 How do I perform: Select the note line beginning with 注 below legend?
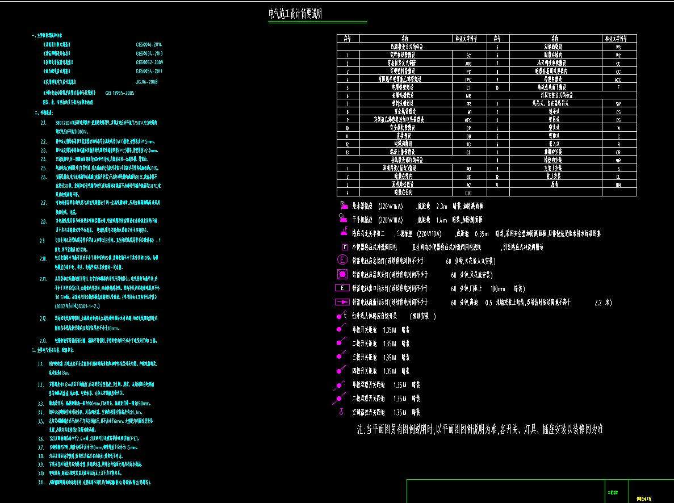pos(480,430)
